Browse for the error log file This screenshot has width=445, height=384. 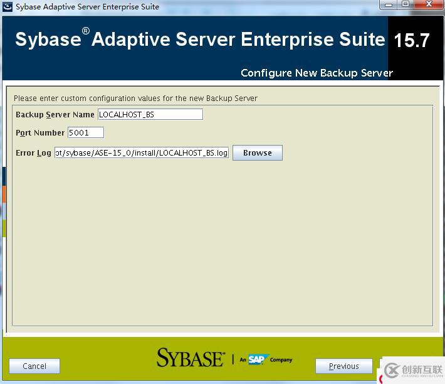pos(258,153)
